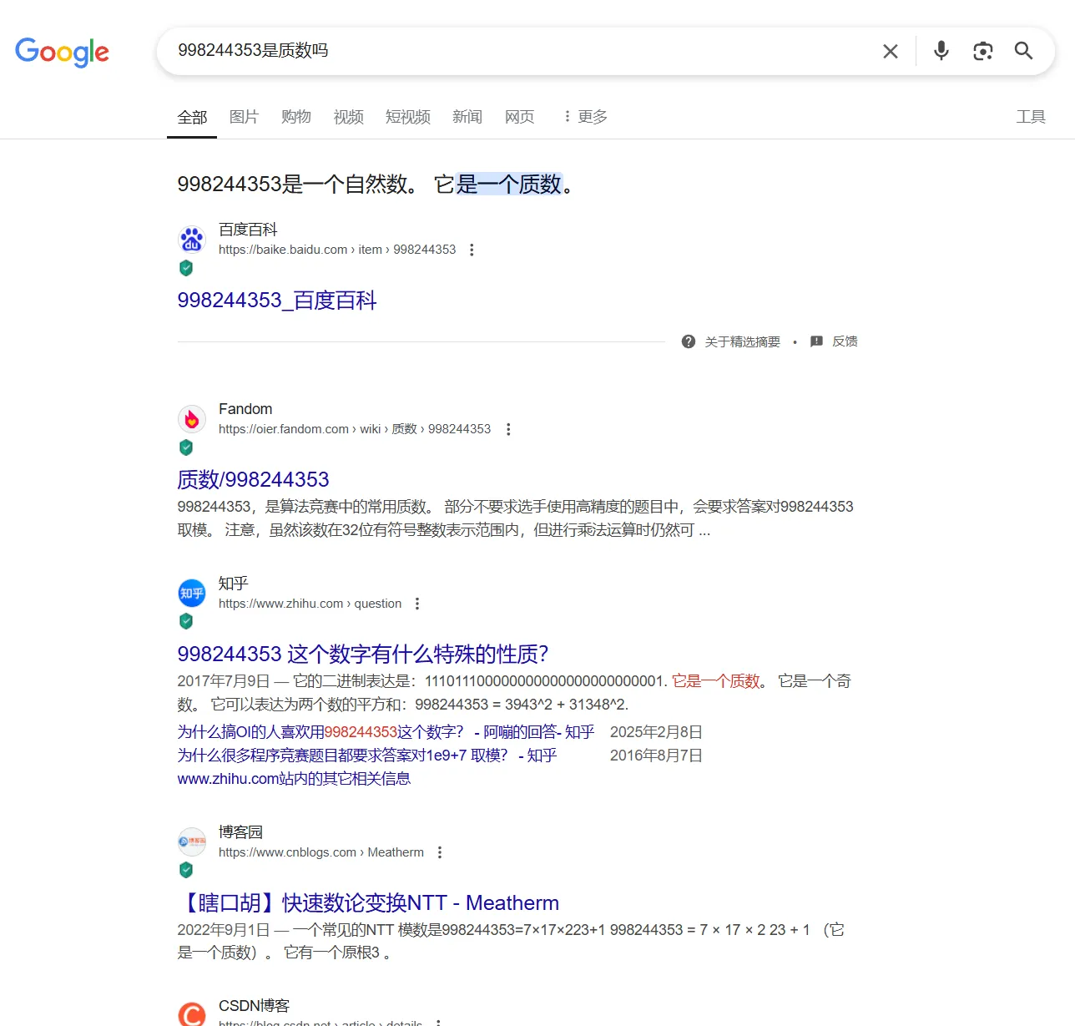Open the 质数/998244353 Fandom link
Image resolution: width=1075 pixels, height=1026 pixels.
pyautogui.click(x=253, y=479)
